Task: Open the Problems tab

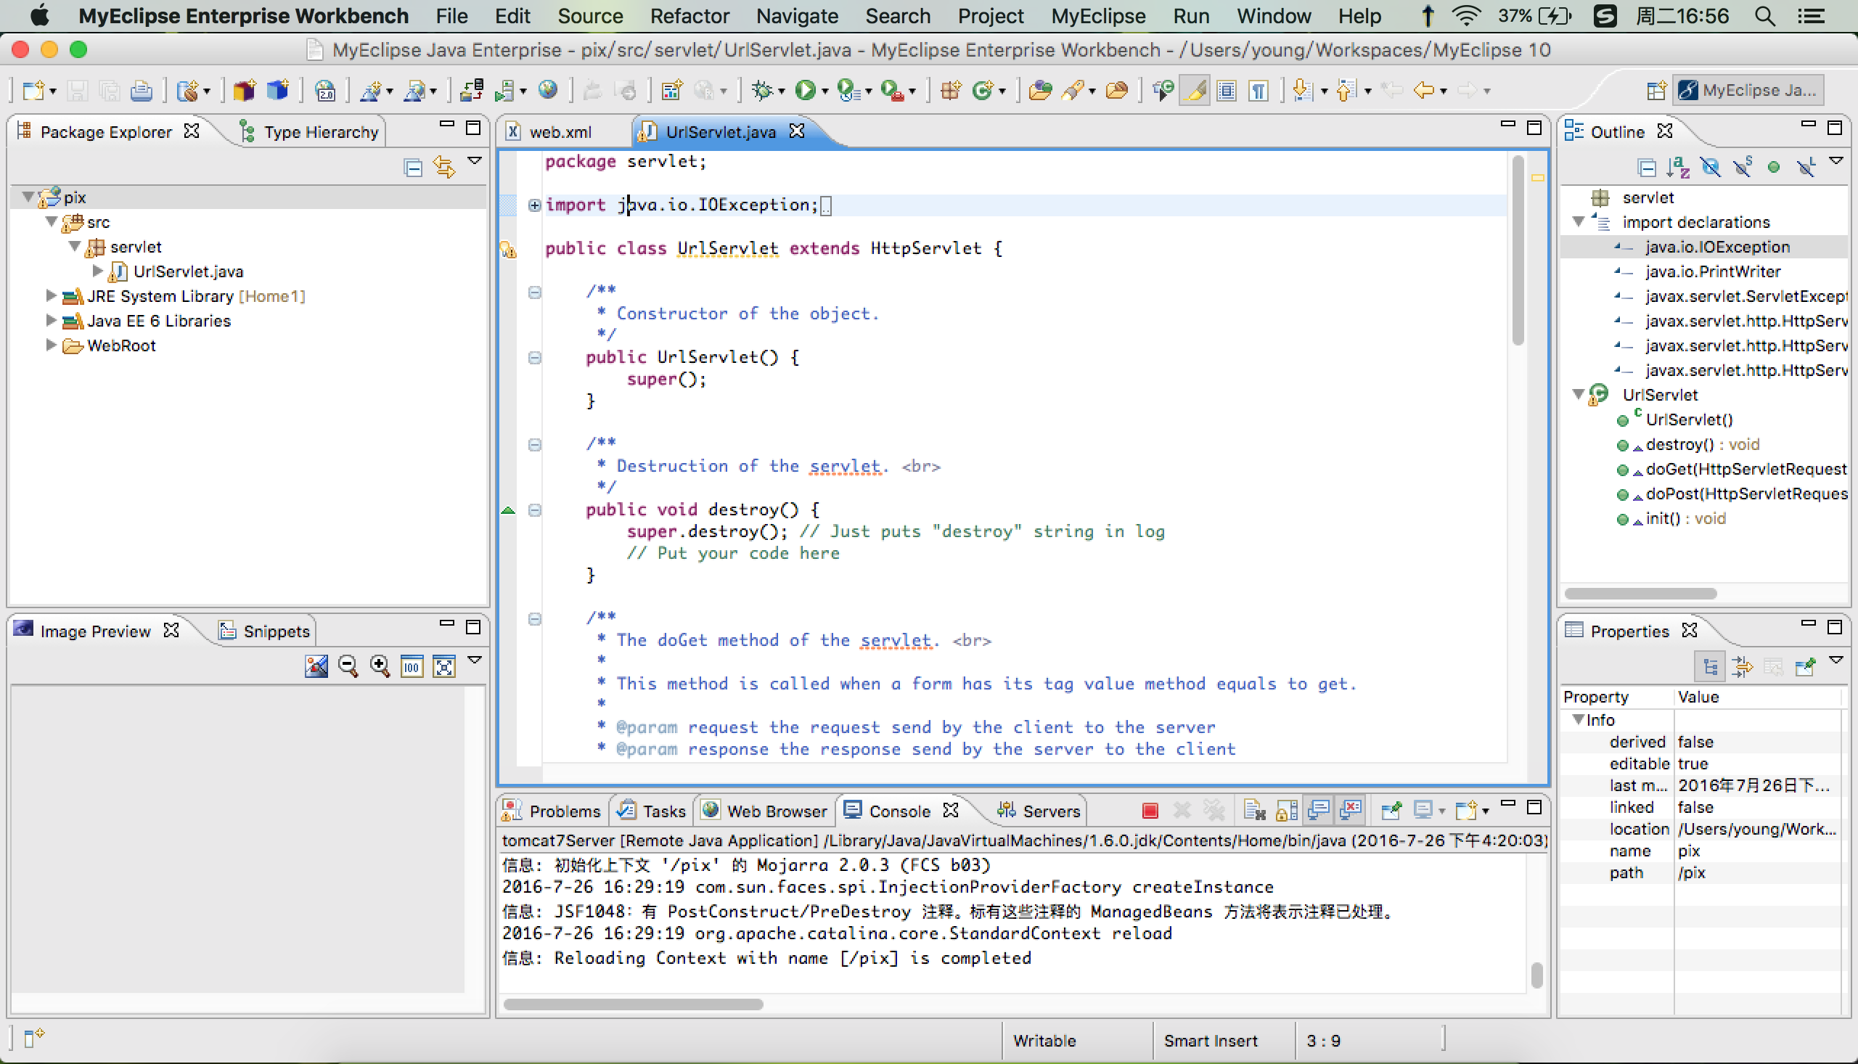Action: 552,811
